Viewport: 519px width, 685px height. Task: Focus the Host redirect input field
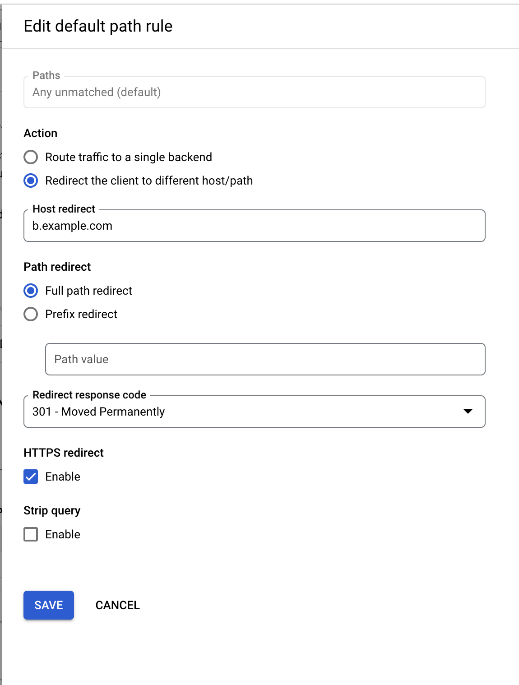[254, 226]
